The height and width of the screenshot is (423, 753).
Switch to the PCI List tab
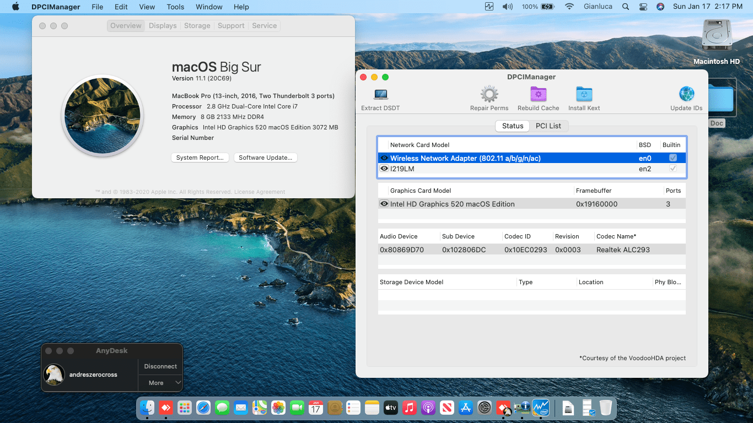click(x=548, y=126)
